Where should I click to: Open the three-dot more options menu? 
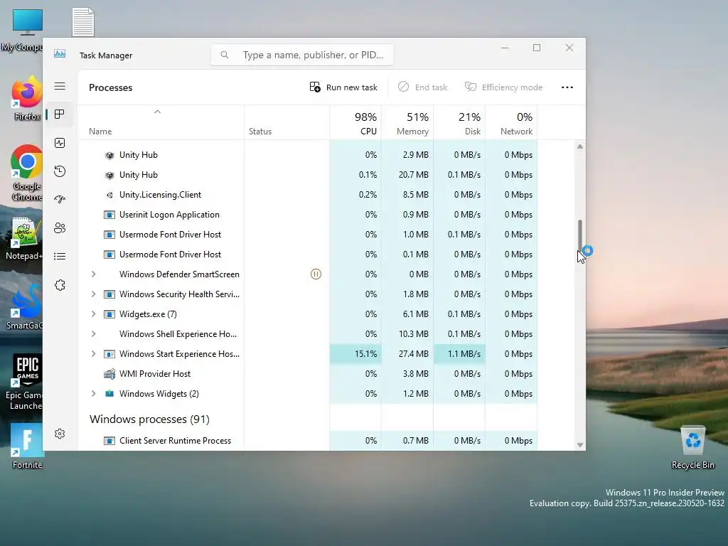tap(567, 87)
